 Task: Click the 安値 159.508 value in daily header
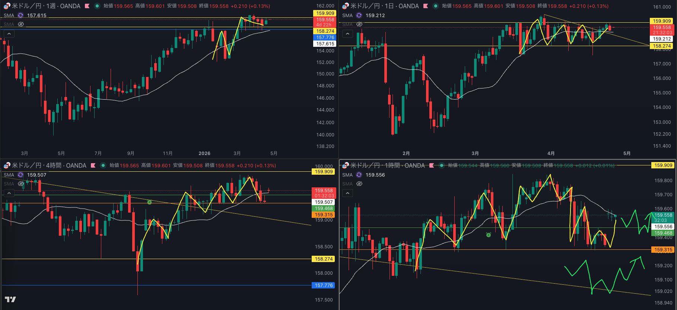pos(520,6)
